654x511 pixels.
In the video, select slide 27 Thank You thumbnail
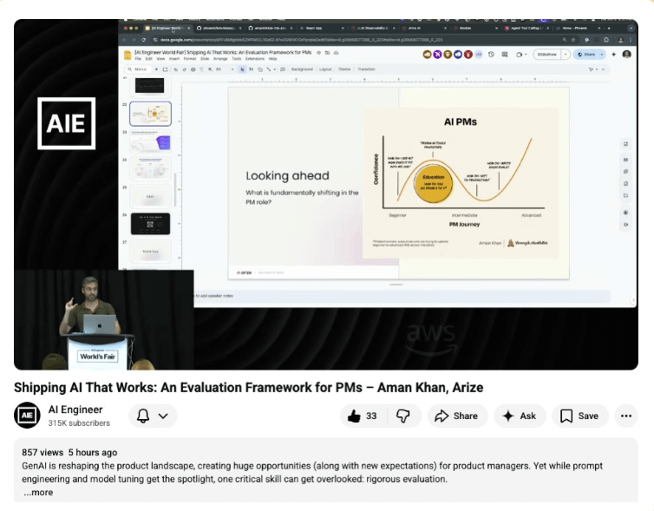pyautogui.click(x=150, y=251)
